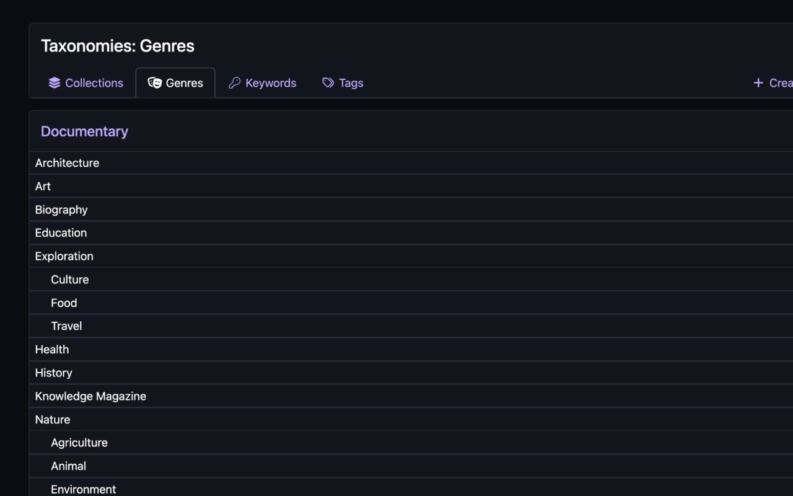Click the plus icon on the Create button
793x496 pixels.
757,82
